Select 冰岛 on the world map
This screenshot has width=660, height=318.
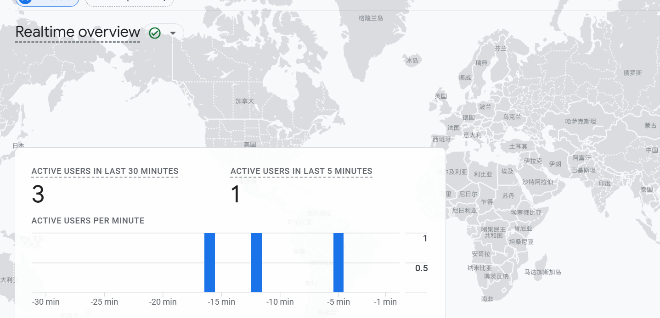tap(412, 61)
